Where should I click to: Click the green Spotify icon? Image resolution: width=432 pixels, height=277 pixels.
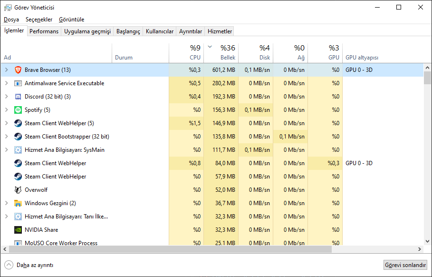point(18,110)
